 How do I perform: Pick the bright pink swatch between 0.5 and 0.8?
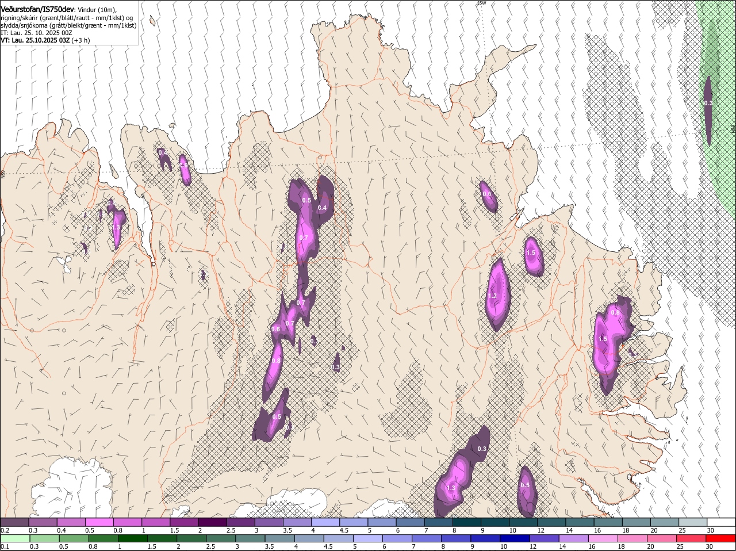click(99, 522)
